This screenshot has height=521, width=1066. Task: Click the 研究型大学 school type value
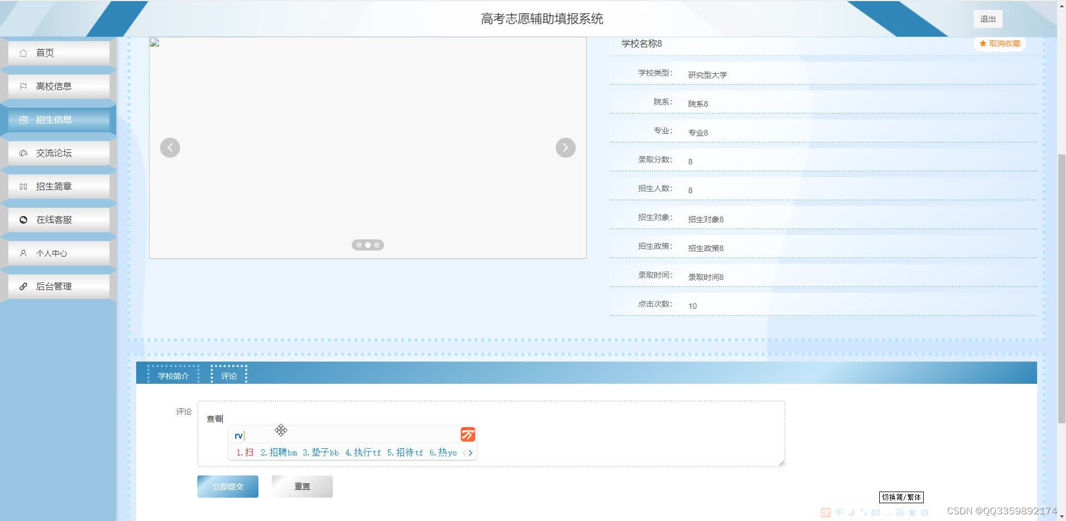click(708, 74)
